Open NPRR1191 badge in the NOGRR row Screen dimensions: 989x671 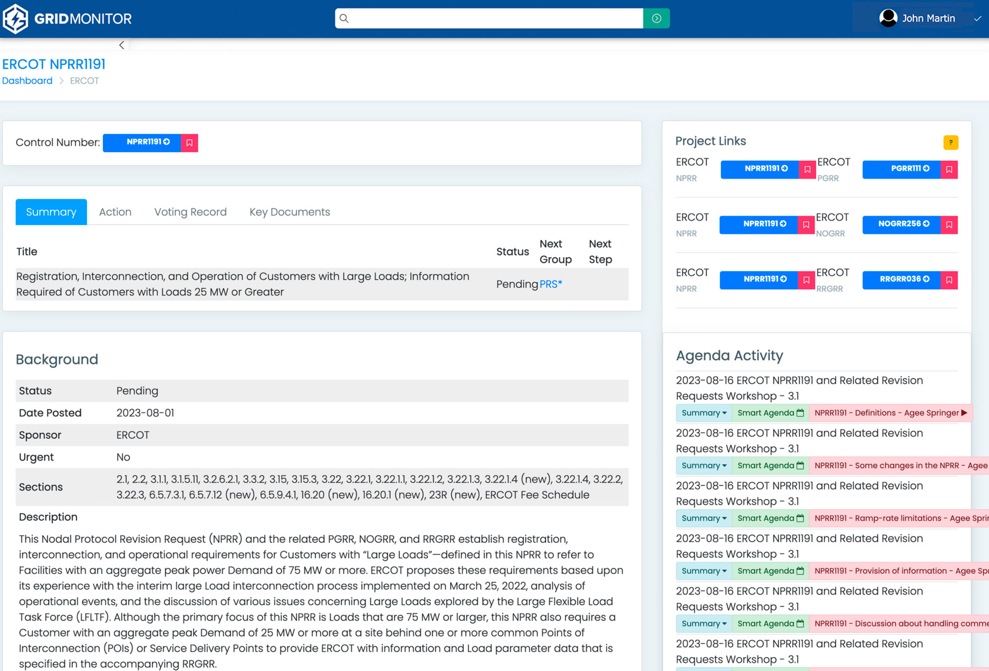[759, 224]
